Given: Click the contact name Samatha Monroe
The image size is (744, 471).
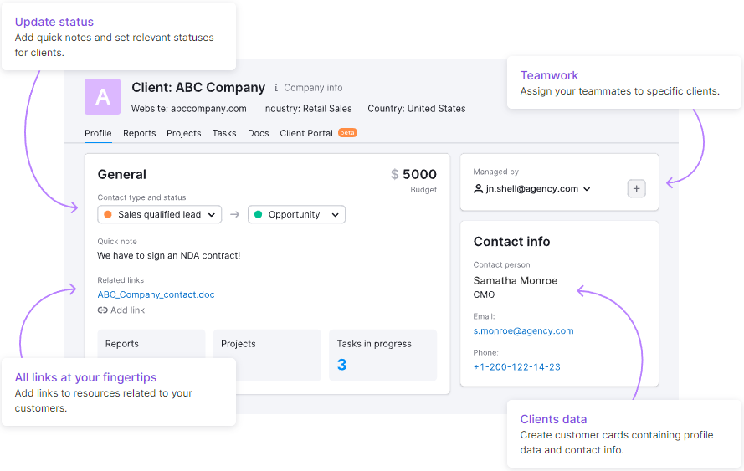Looking at the screenshot, I should pyautogui.click(x=516, y=281).
